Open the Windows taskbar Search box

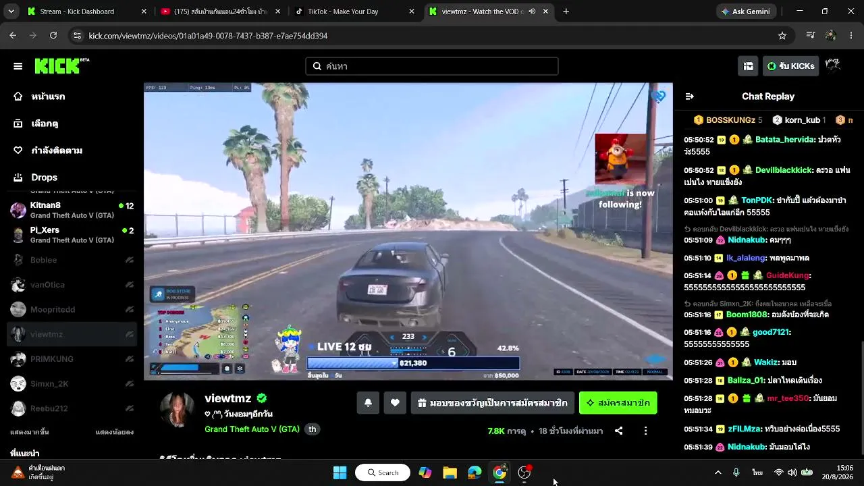tap(383, 473)
